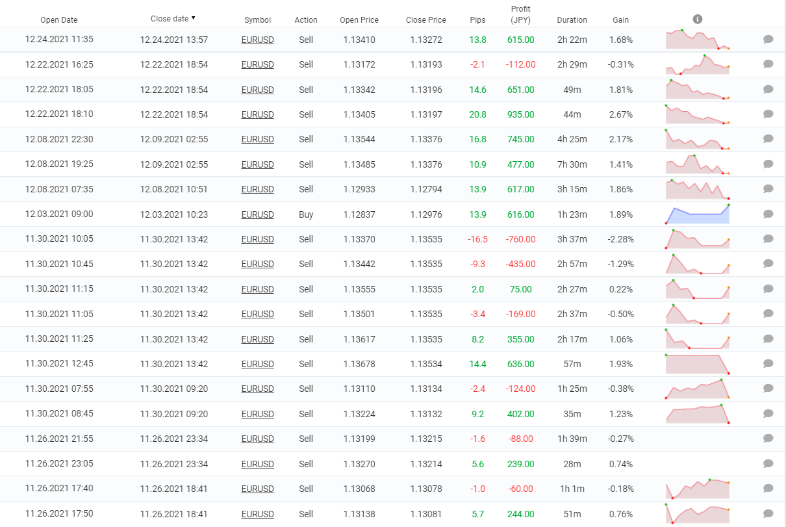786x527 pixels.
Task: Sort trades by the Gain column header
Action: coord(620,20)
